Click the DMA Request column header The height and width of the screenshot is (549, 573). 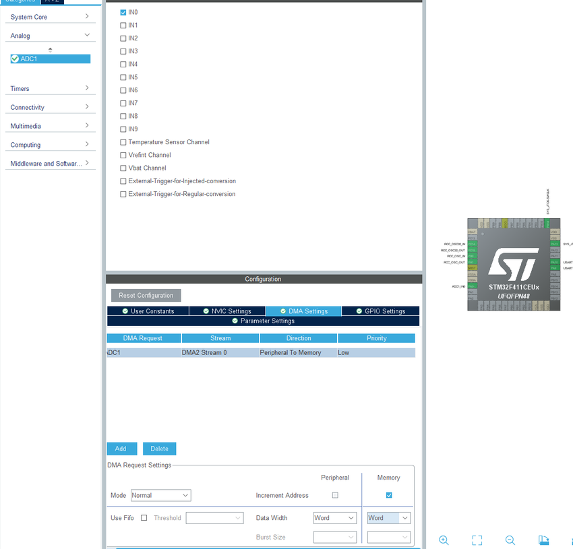143,338
